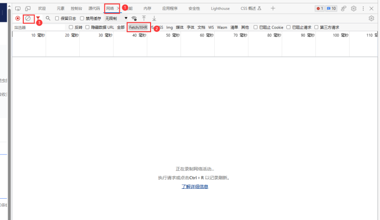Close the 网络 tab with its x
Image resolution: width=380 pixels, height=220 pixels.
click(118, 9)
